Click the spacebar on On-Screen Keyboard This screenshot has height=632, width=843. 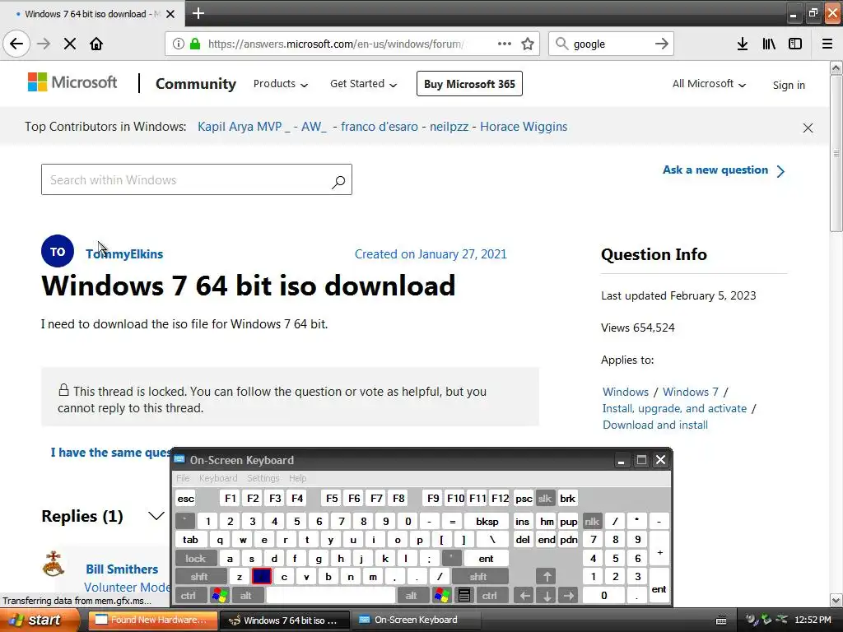point(331,596)
